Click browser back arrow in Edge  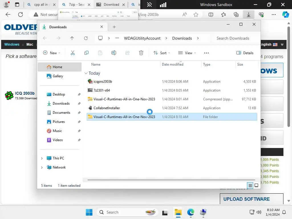click(x=8, y=15)
